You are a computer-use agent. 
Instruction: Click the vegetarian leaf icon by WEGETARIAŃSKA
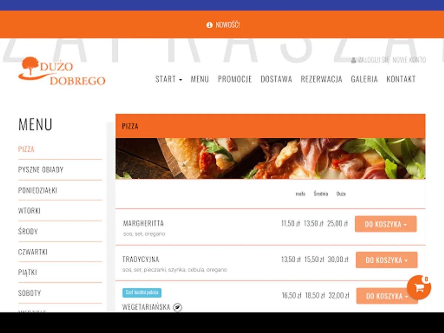click(178, 307)
